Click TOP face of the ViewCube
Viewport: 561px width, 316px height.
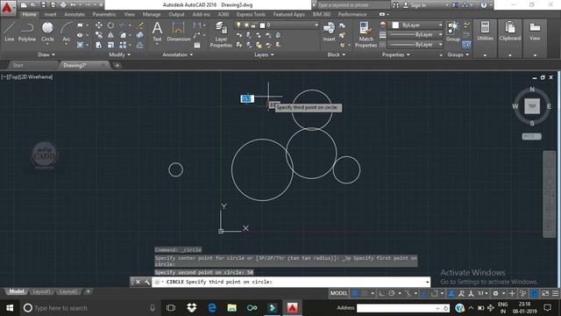point(532,106)
